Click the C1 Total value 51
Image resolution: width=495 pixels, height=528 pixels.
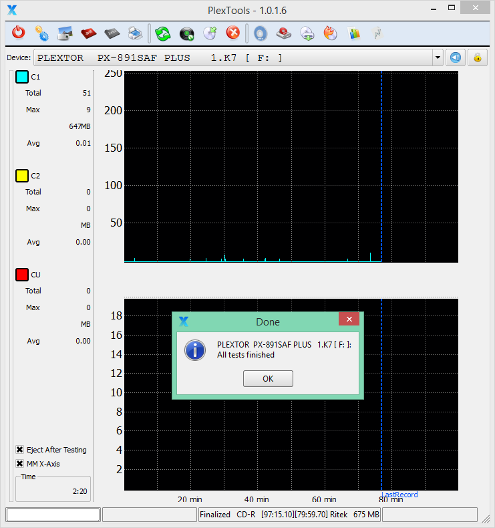click(87, 93)
